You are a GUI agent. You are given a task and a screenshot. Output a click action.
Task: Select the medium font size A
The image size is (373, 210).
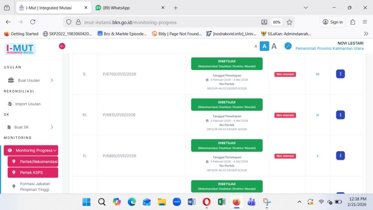tap(264, 46)
